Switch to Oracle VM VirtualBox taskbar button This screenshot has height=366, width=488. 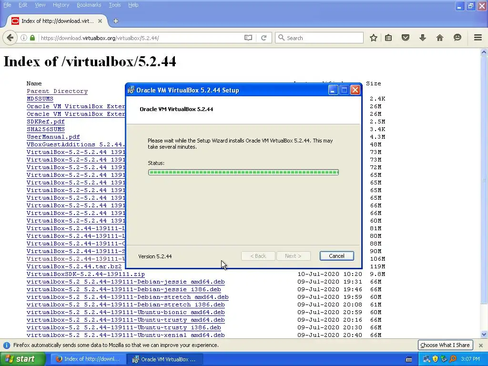(165, 359)
